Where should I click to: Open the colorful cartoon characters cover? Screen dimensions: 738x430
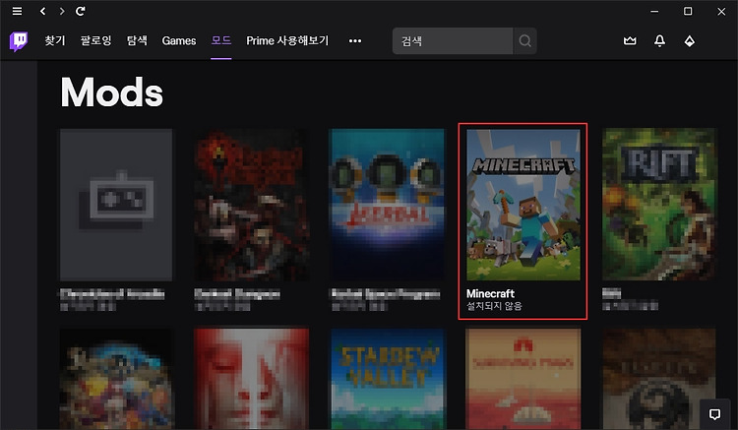tap(116, 379)
